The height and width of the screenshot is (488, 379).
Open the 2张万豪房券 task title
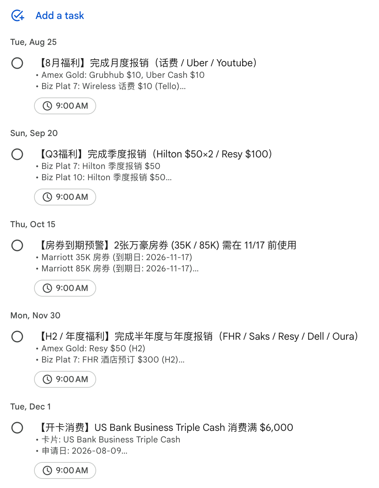point(166,245)
